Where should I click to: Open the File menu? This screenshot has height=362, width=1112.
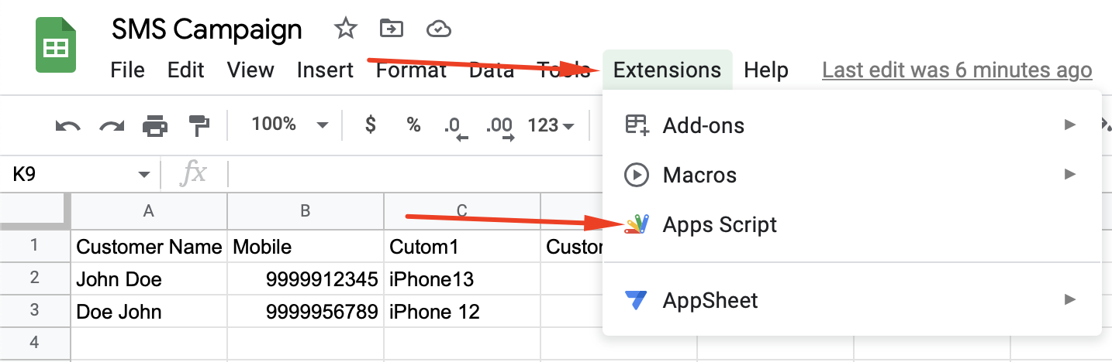point(128,70)
